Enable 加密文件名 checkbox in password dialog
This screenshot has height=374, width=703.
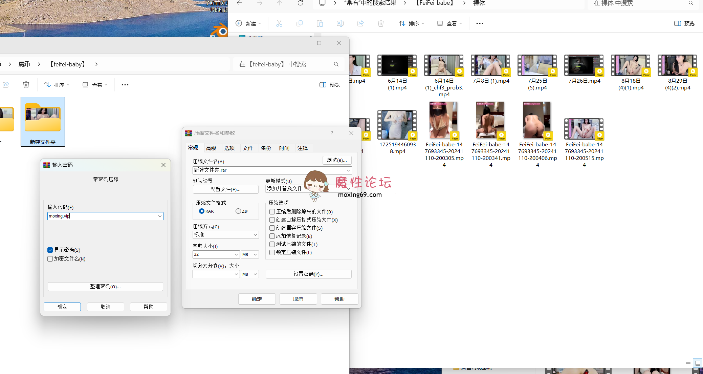click(x=50, y=258)
